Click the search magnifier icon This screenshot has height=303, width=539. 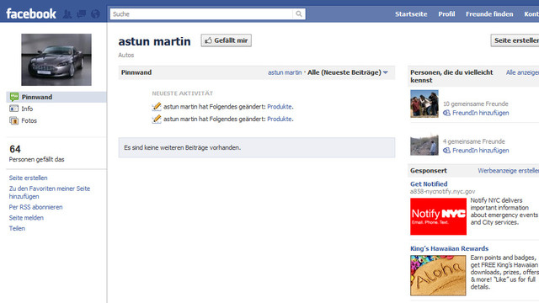point(299,13)
